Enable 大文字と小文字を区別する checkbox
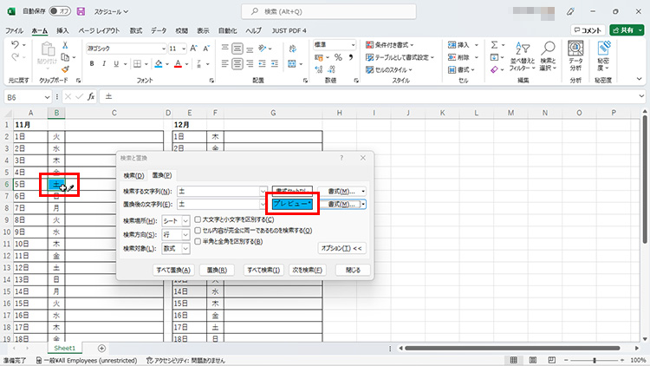 click(x=198, y=220)
